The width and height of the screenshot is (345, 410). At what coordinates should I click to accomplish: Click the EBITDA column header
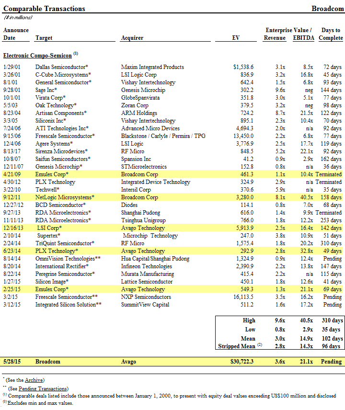(303, 38)
